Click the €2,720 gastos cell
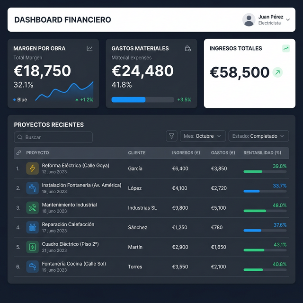 pos(219,188)
